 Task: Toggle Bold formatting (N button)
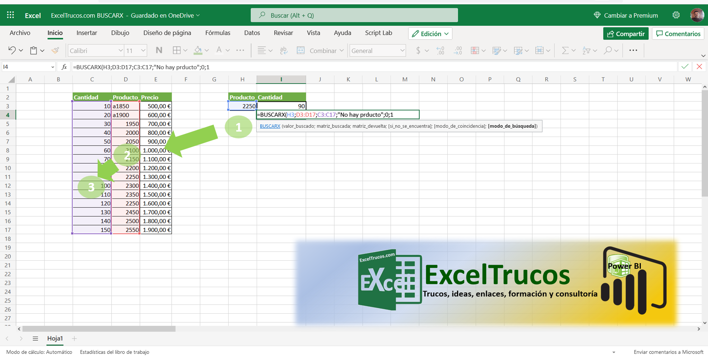159,51
